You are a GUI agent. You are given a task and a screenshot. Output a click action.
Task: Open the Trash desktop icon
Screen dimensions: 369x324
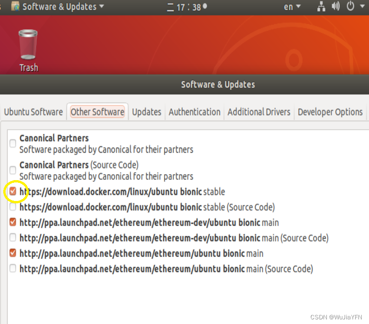click(x=28, y=50)
